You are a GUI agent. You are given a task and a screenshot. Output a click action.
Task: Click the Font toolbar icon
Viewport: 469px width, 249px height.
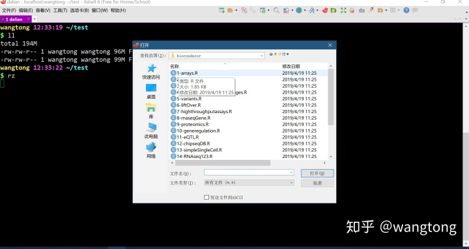311,10
